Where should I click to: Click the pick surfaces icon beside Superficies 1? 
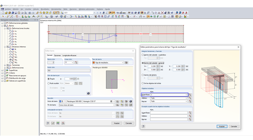click(x=190, y=95)
